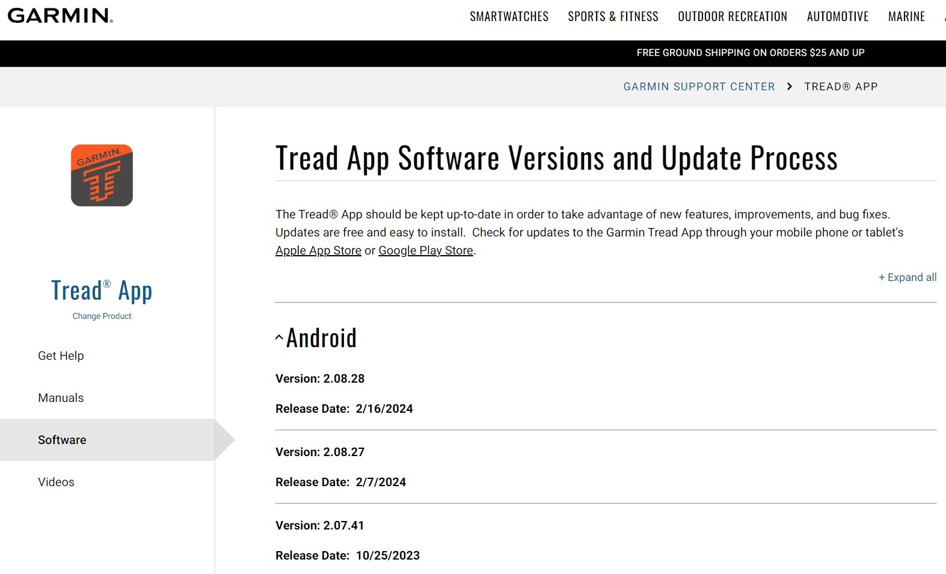Click the page title heading
The width and height of the screenshot is (946, 574).
pyautogui.click(x=556, y=158)
